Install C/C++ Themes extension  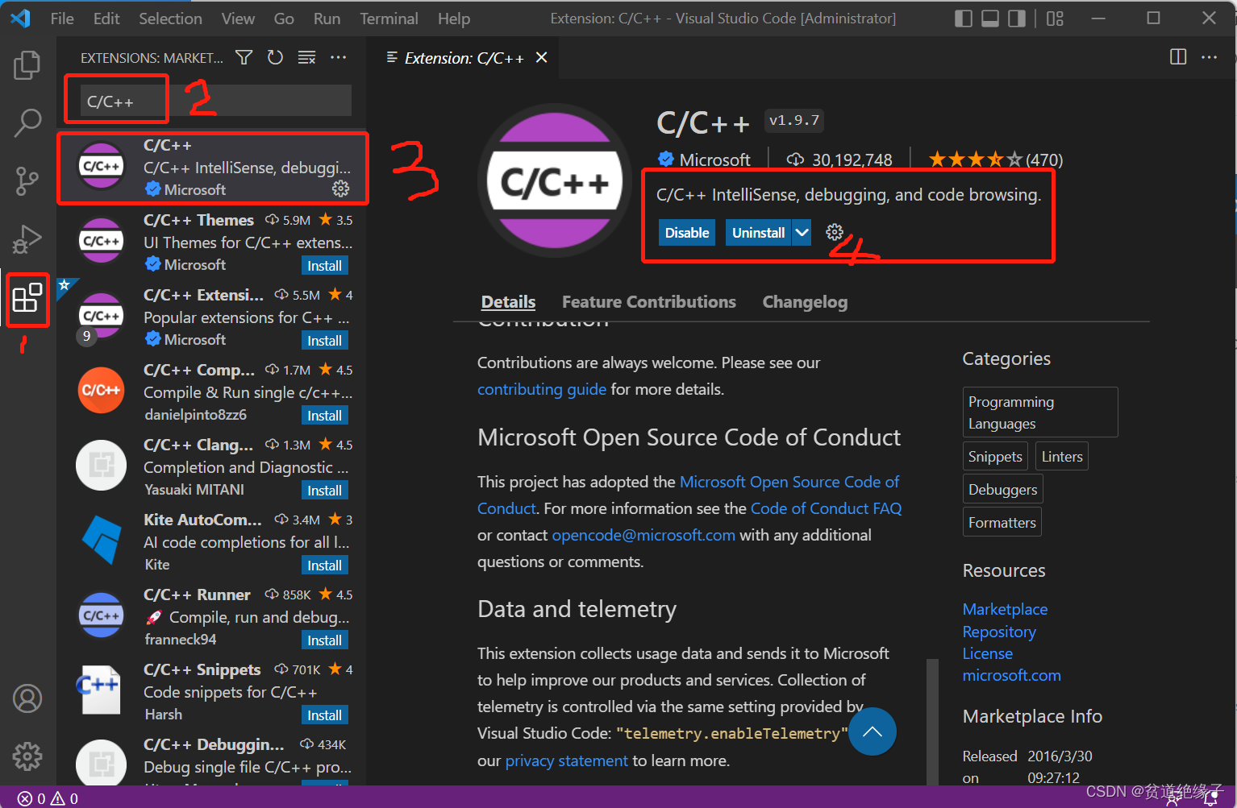pos(324,266)
